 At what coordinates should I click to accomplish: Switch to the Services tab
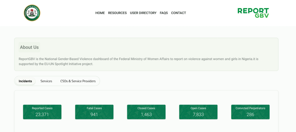pyautogui.click(x=46, y=81)
